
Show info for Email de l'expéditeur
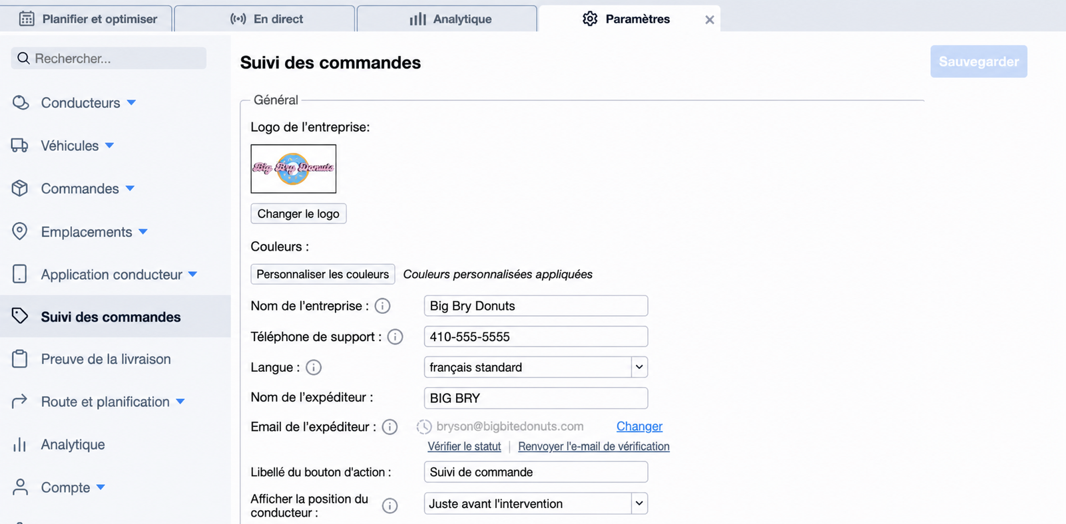click(x=390, y=427)
